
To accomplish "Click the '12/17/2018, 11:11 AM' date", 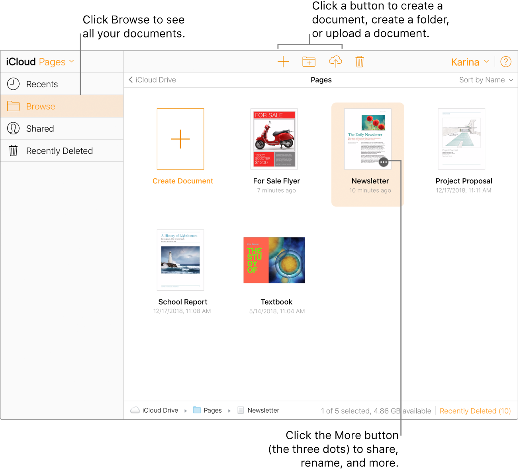I will point(464,191).
